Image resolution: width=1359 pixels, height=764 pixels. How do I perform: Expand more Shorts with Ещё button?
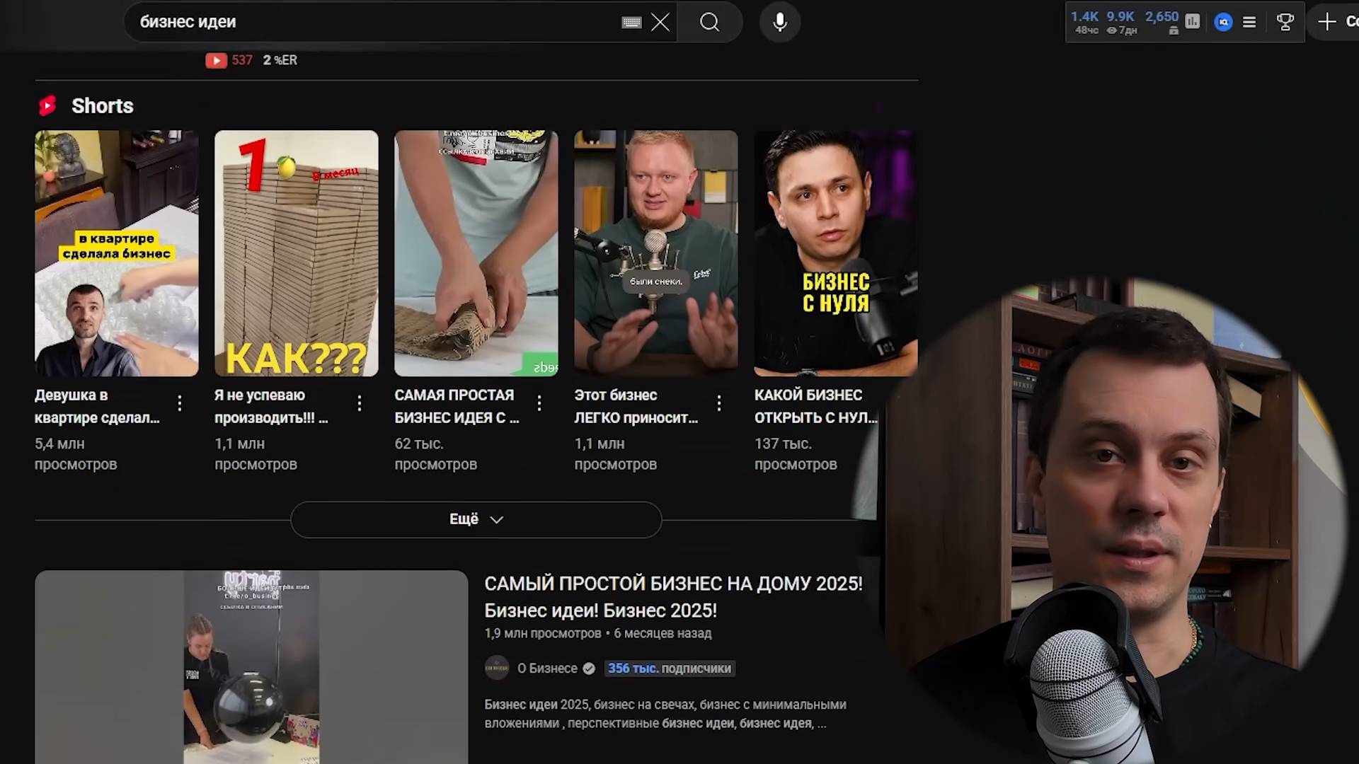[476, 519]
